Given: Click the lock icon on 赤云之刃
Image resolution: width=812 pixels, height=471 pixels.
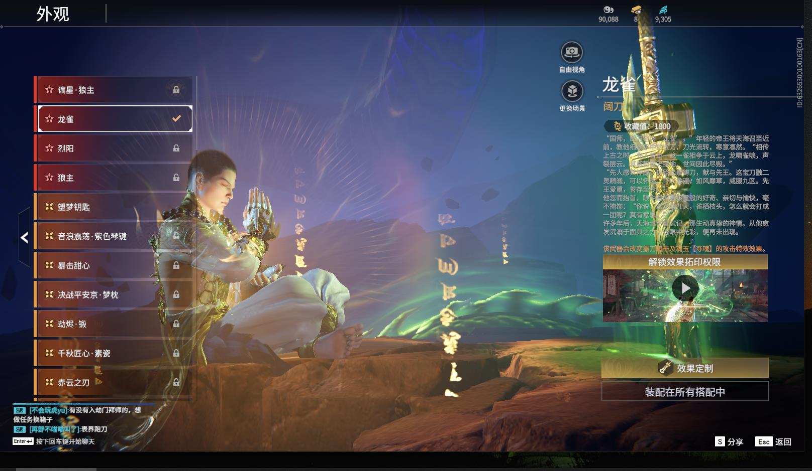Looking at the screenshot, I should (176, 382).
